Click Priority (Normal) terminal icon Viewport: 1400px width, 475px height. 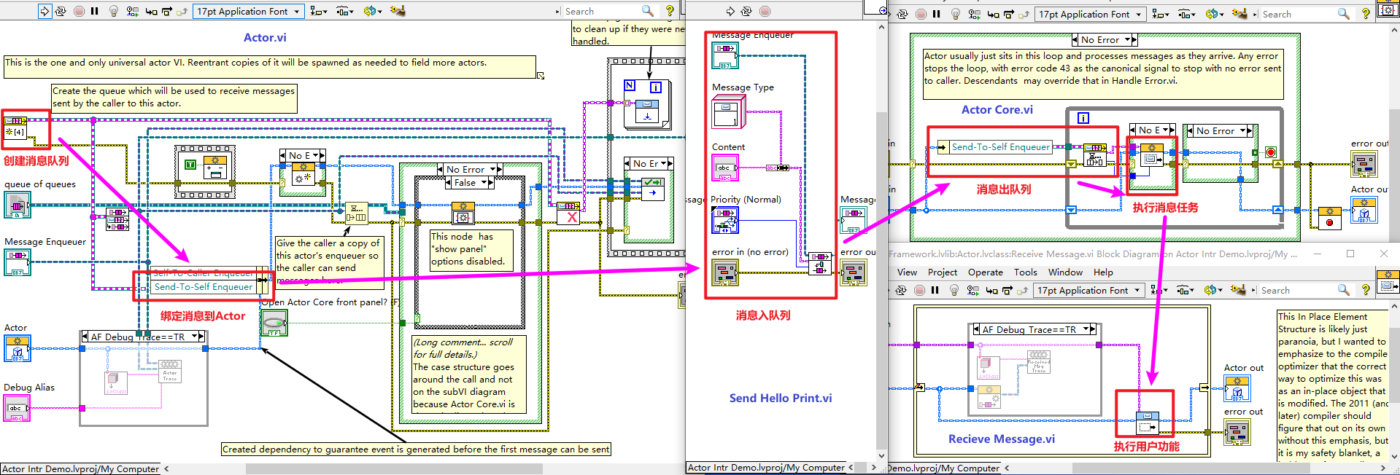click(x=725, y=221)
